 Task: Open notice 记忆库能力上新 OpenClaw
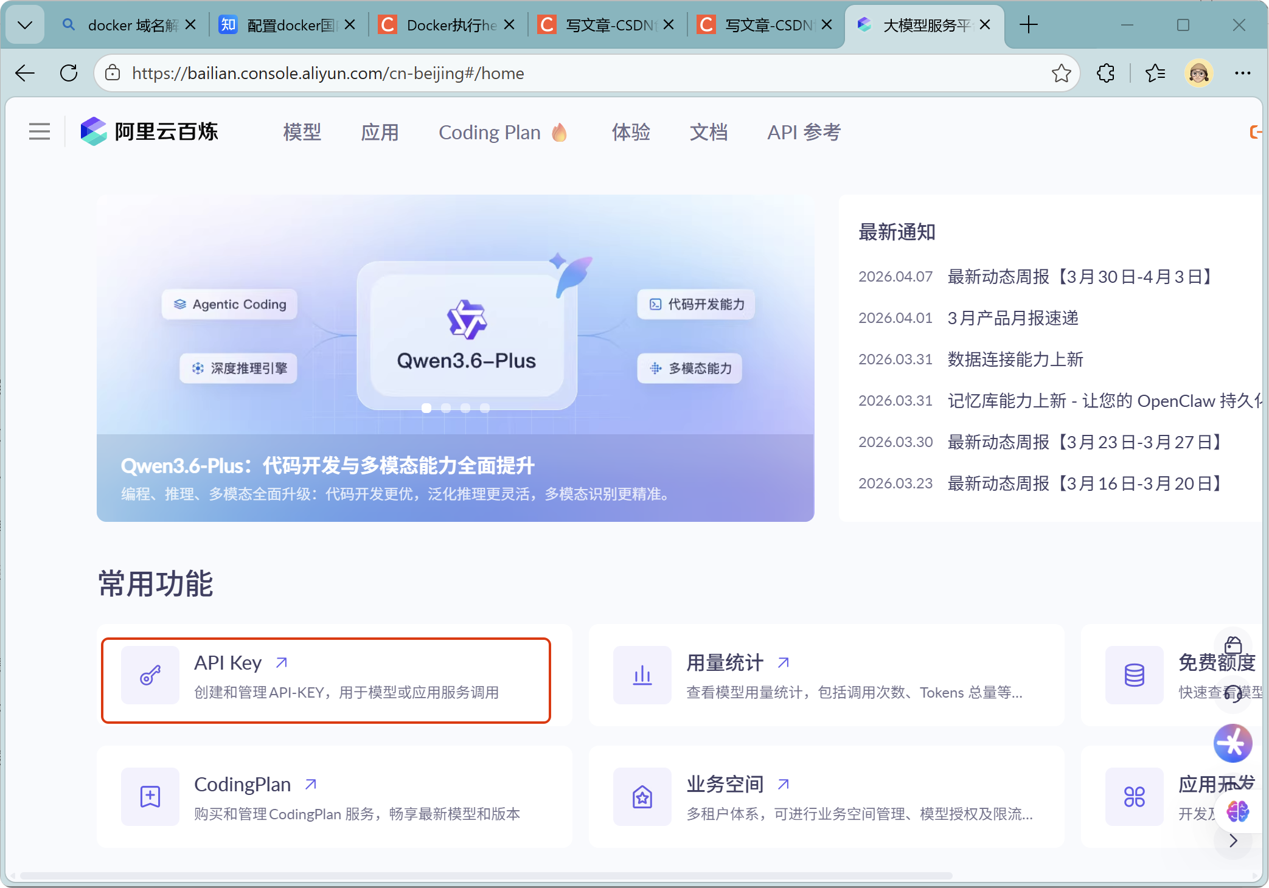tap(1104, 401)
